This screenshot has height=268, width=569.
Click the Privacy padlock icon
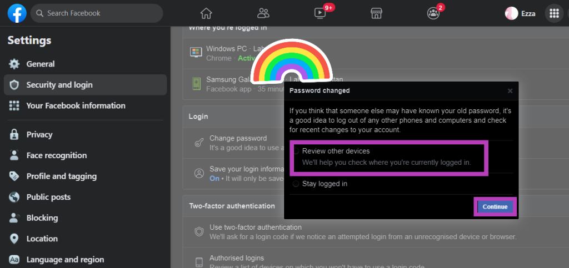[x=14, y=135]
